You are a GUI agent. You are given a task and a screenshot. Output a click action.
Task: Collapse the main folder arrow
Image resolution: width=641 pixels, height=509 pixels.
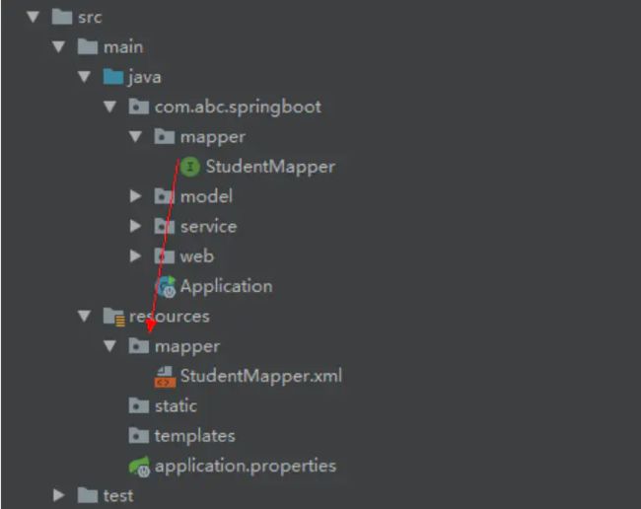(x=58, y=47)
